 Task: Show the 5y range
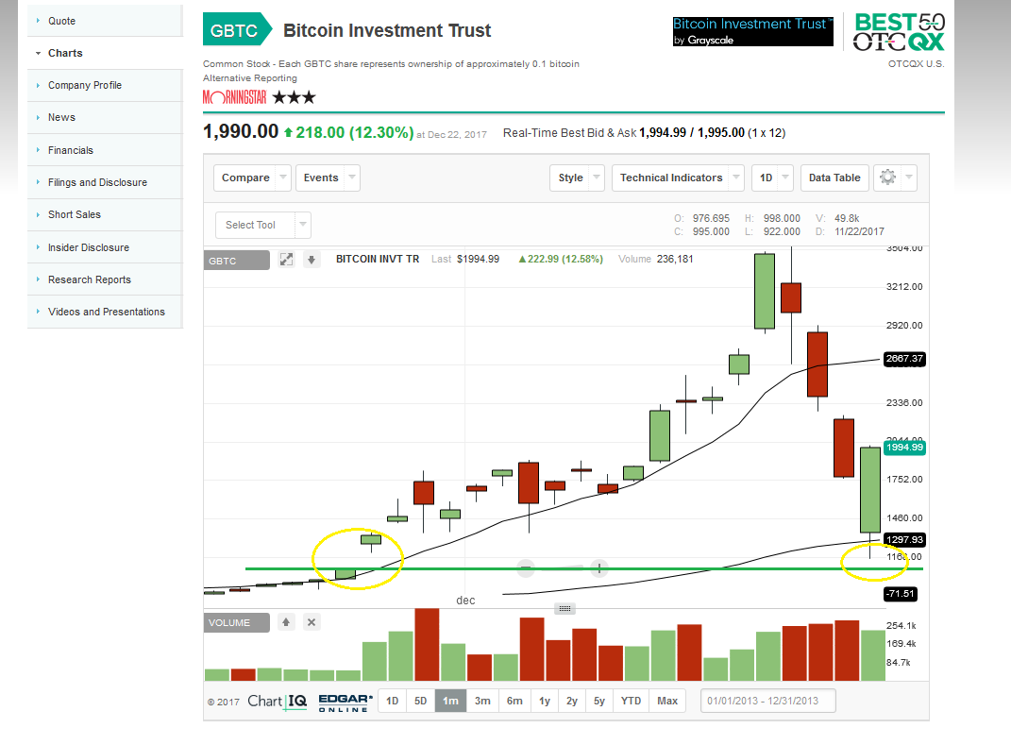click(599, 701)
